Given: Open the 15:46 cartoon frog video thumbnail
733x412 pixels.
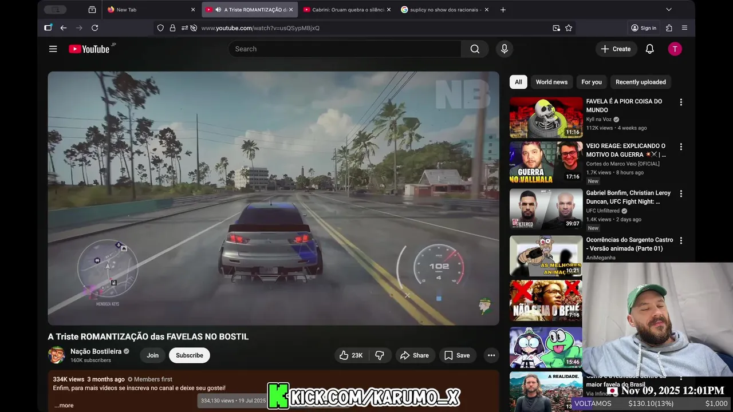Looking at the screenshot, I should (x=546, y=347).
